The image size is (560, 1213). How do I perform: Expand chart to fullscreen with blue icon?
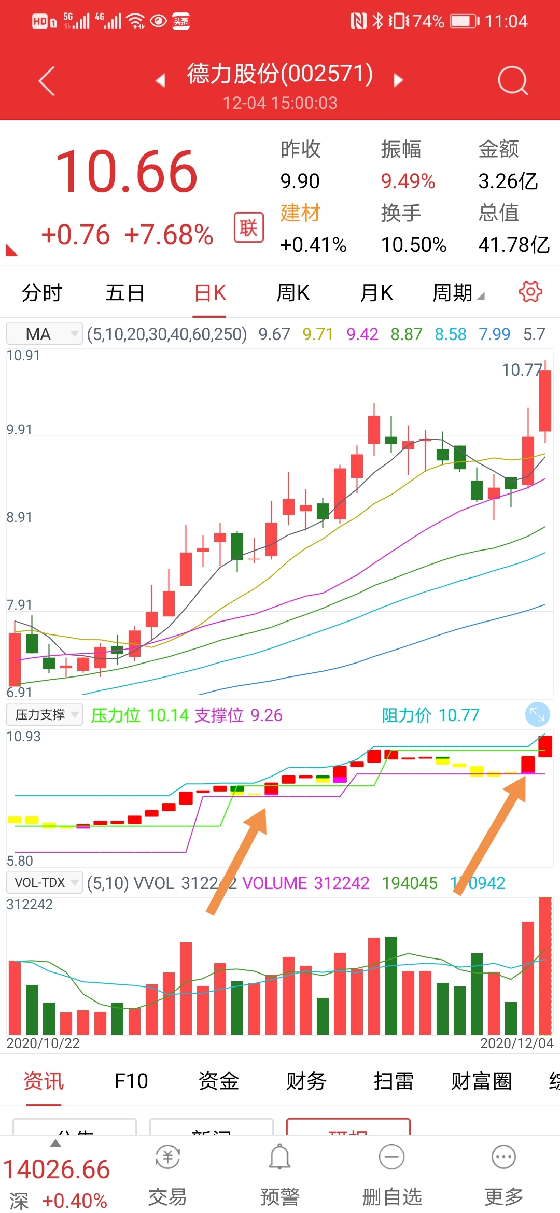(x=537, y=715)
